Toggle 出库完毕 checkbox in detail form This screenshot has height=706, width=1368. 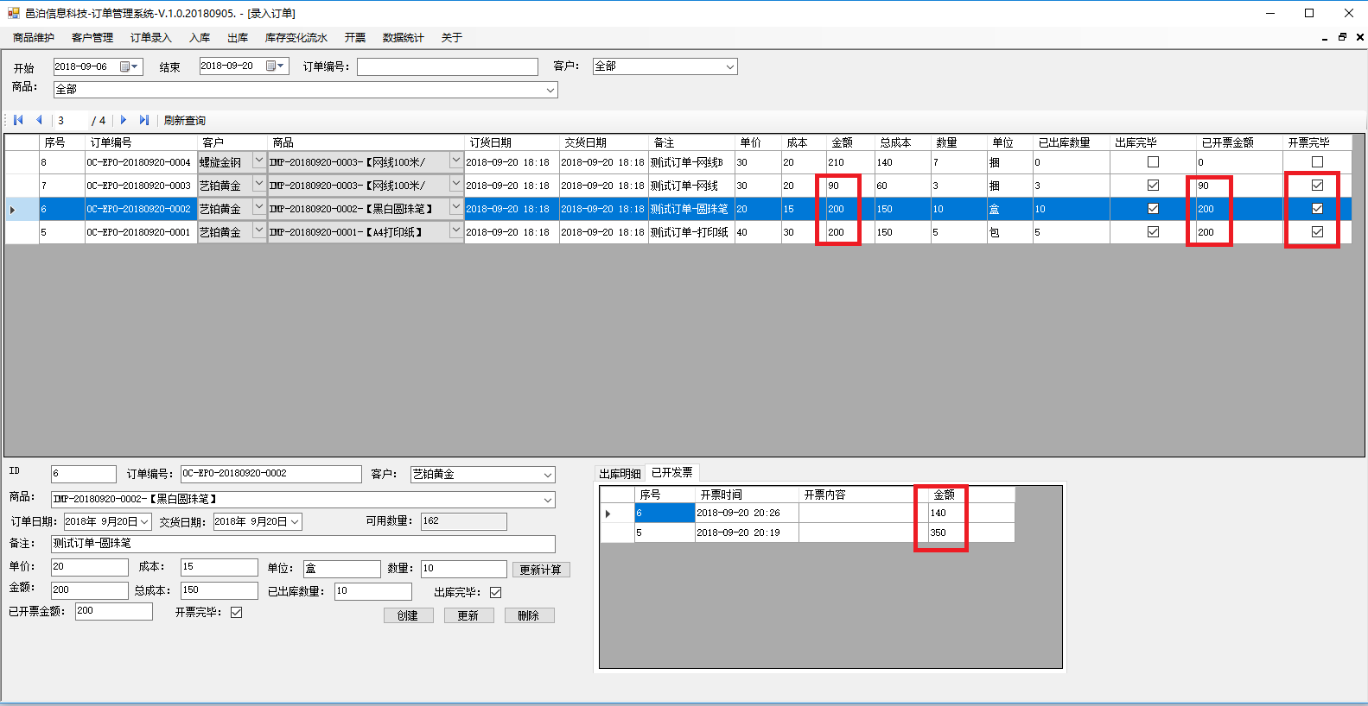click(496, 592)
